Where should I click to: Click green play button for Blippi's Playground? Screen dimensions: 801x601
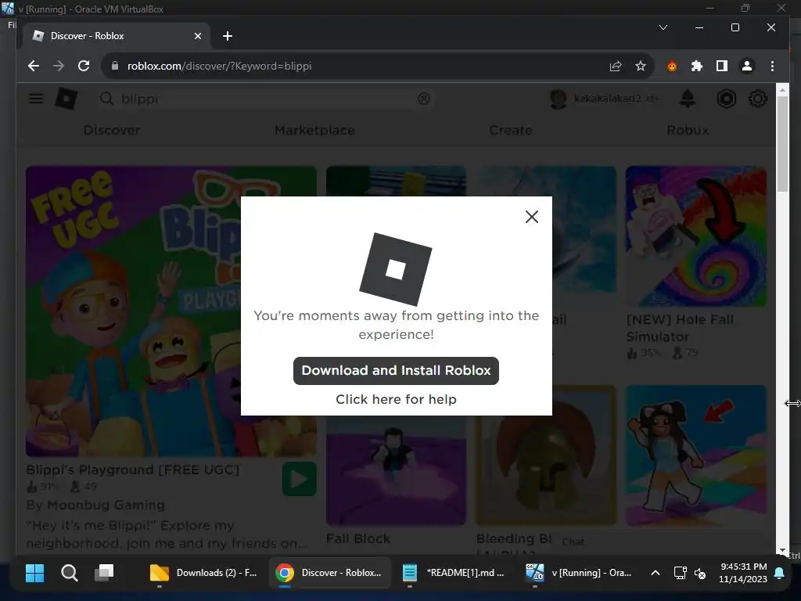pyautogui.click(x=300, y=480)
